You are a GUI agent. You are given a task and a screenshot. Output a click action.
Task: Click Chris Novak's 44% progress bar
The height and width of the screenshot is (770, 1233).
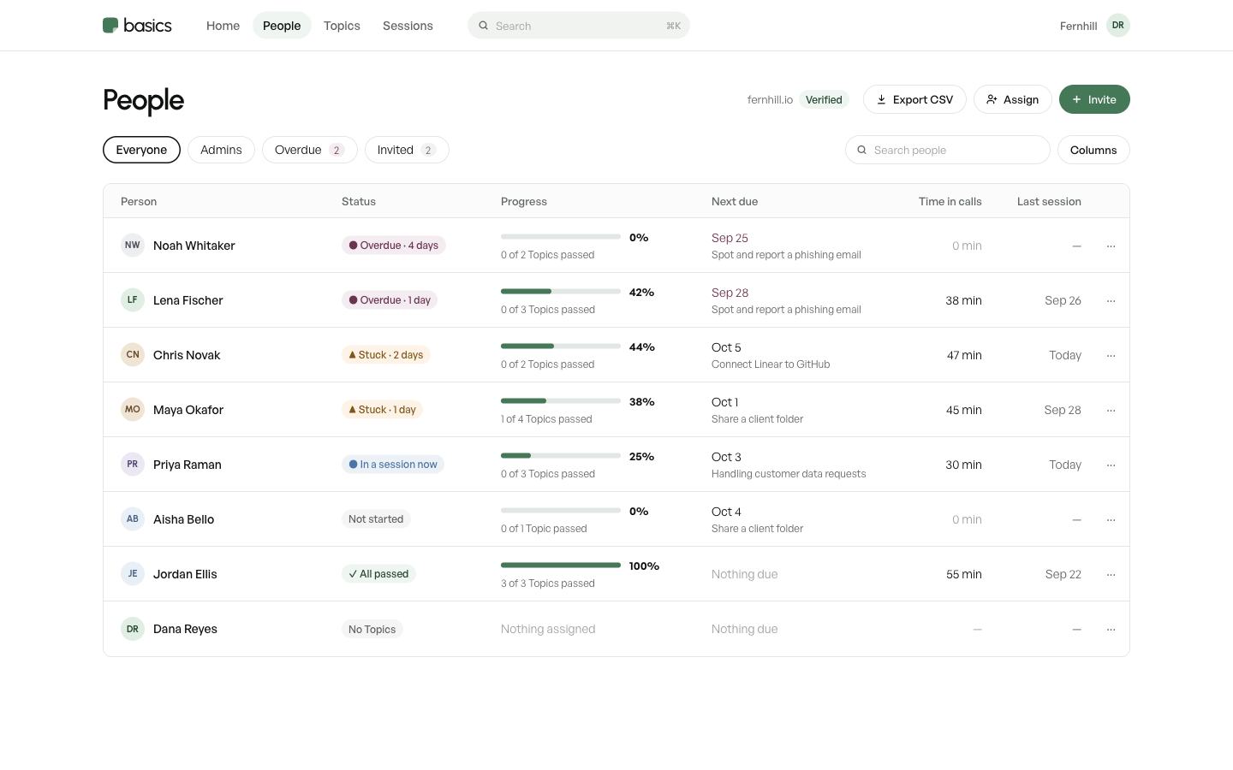(561, 346)
